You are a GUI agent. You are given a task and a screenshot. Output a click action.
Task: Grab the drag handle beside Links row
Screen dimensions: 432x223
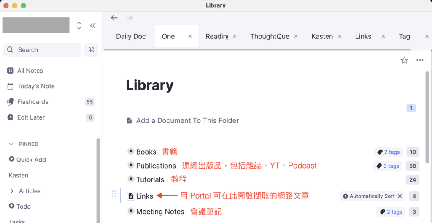(x=113, y=194)
